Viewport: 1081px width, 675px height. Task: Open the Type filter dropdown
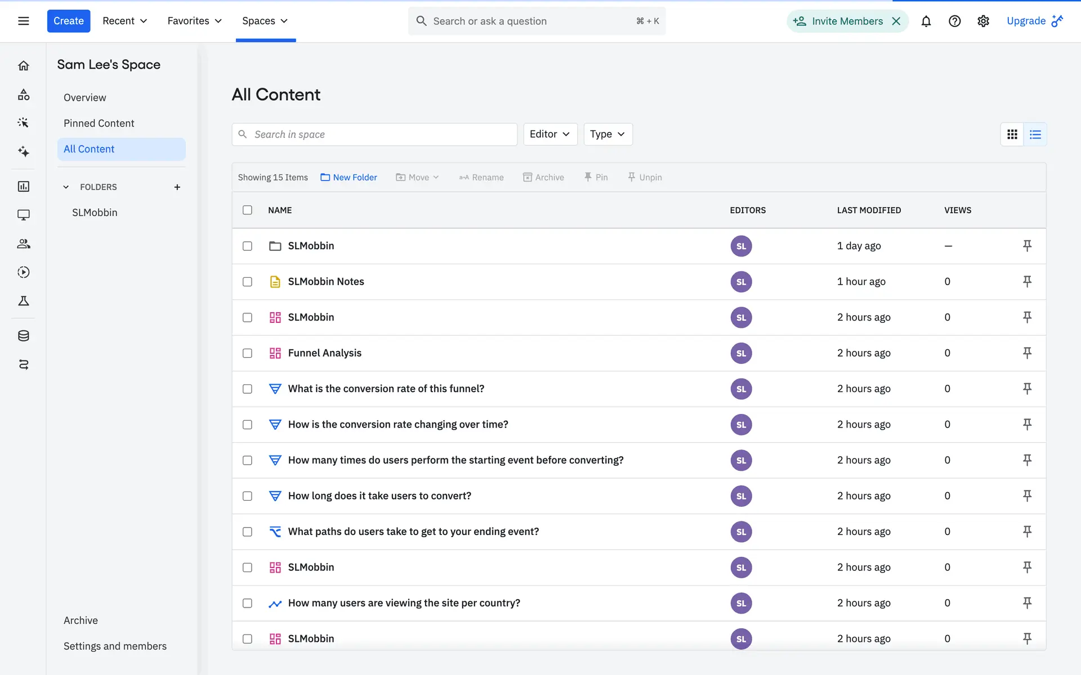coord(607,134)
